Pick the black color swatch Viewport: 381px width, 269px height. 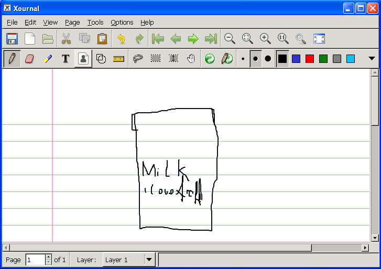point(282,59)
